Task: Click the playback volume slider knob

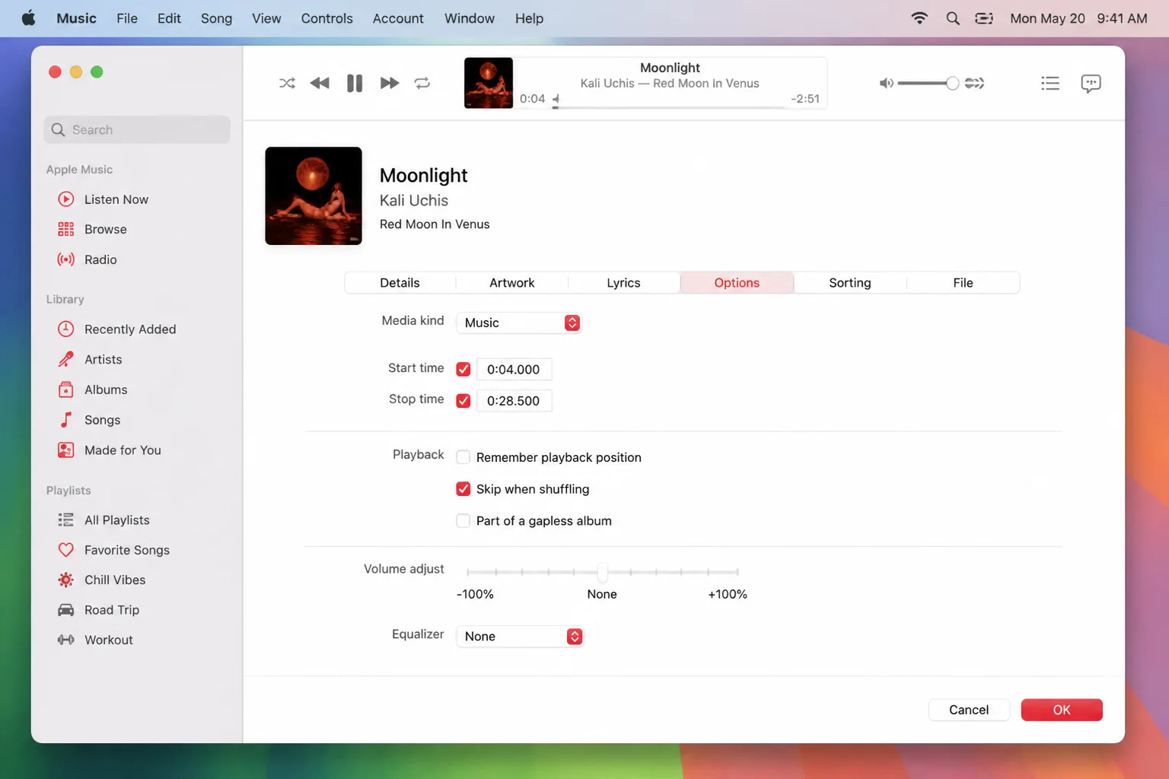Action: [952, 83]
